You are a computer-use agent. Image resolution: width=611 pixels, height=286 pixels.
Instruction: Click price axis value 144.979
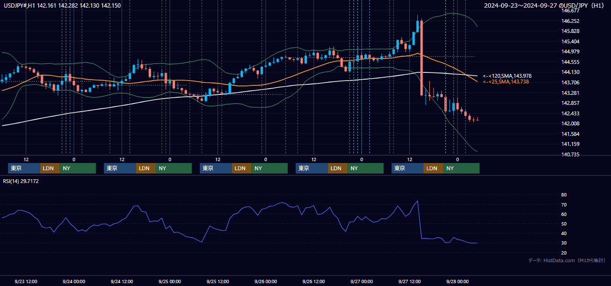click(571, 51)
